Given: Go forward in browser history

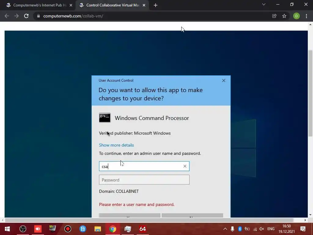Looking at the screenshot, I should (x=17, y=16).
